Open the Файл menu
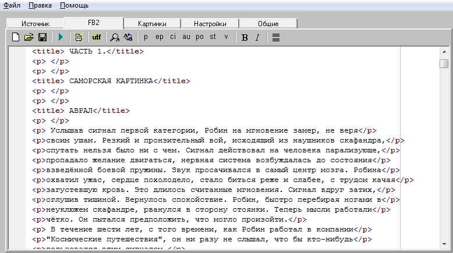Viewport: 453px width, 253px height. point(12,5)
